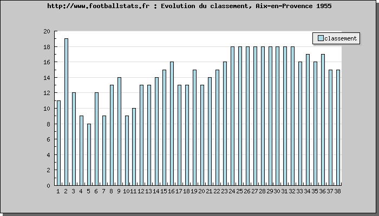Select the bar for matchday 25
The width and height of the screenshot is (379, 216).
pyautogui.click(x=240, y=116)
